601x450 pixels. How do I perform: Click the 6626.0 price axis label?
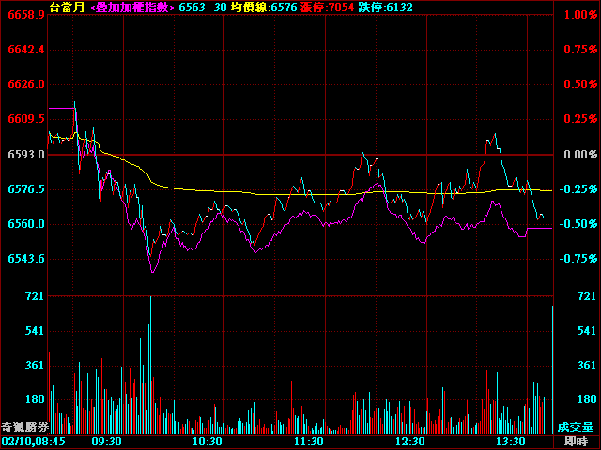tap(26, 84)
